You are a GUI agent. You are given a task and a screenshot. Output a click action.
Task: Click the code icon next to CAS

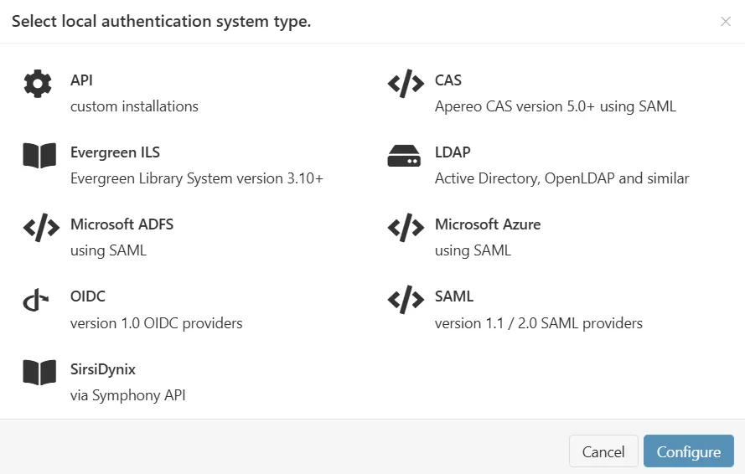click(x=406, y=84)
